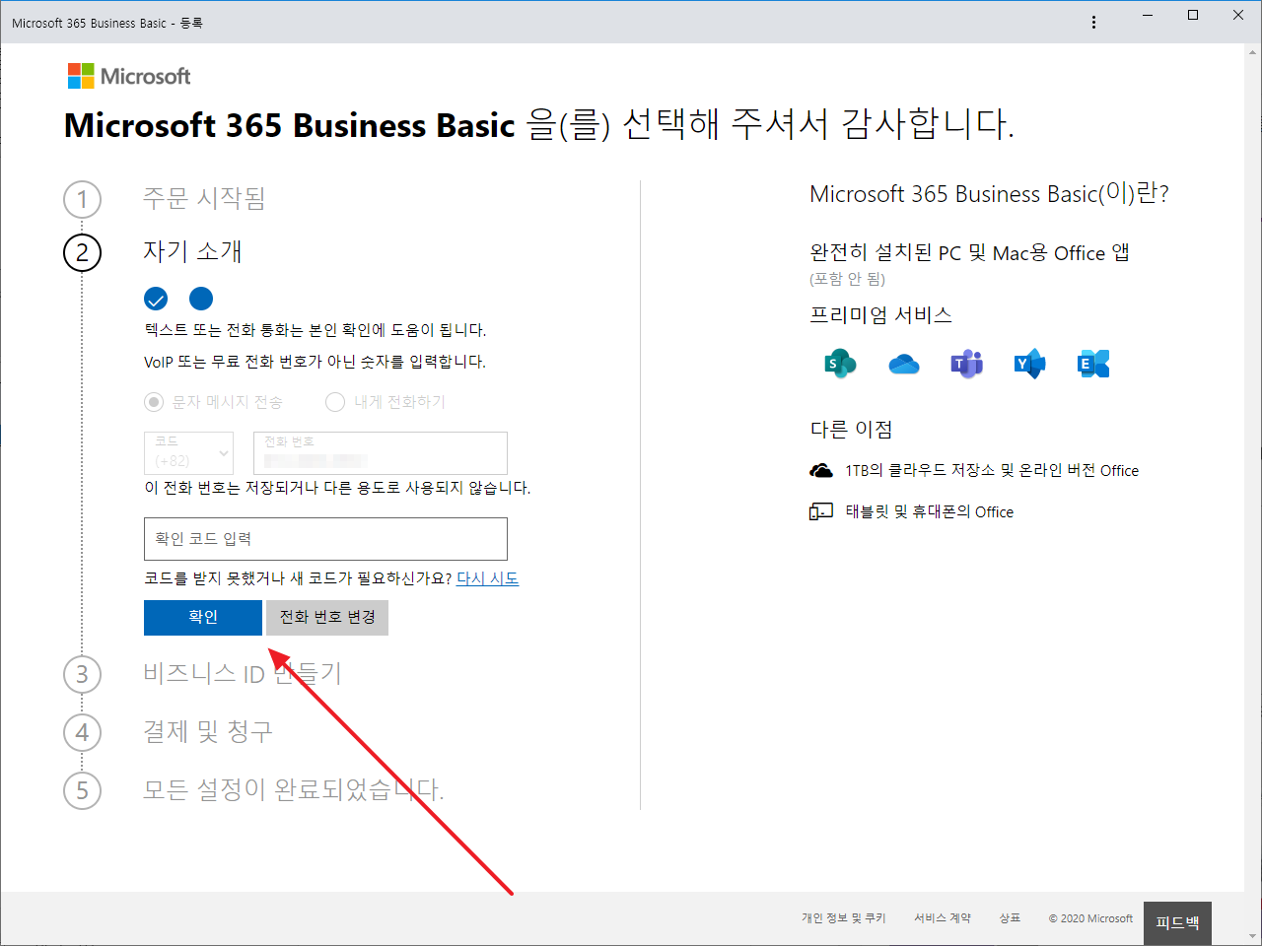Image resolution: width=1262 pixels, height=946 pixels.
Task: Click the Microsoft Teams icon
Action: coord(966,364)
